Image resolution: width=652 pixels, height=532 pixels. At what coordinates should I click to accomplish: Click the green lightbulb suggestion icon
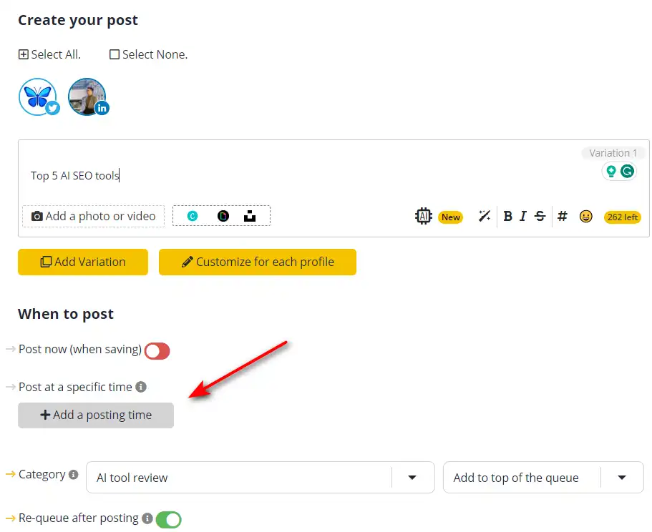[x=610, y=171]
